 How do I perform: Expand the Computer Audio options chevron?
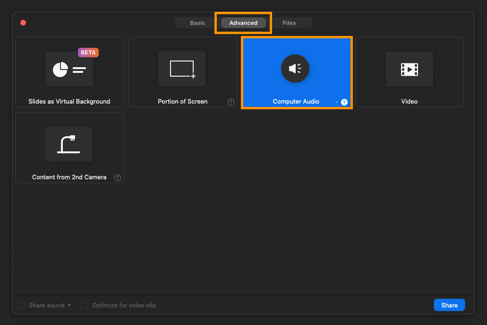337,102
